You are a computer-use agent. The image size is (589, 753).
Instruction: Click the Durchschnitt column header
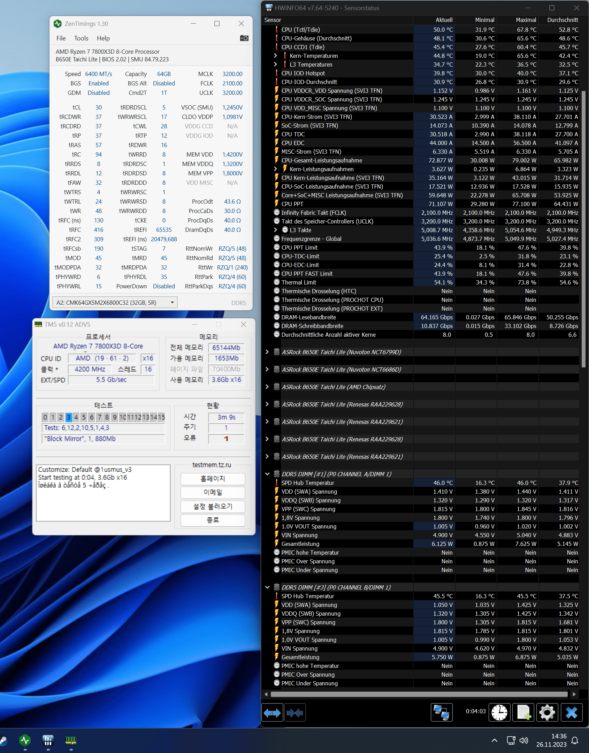[x=560, y=20]
